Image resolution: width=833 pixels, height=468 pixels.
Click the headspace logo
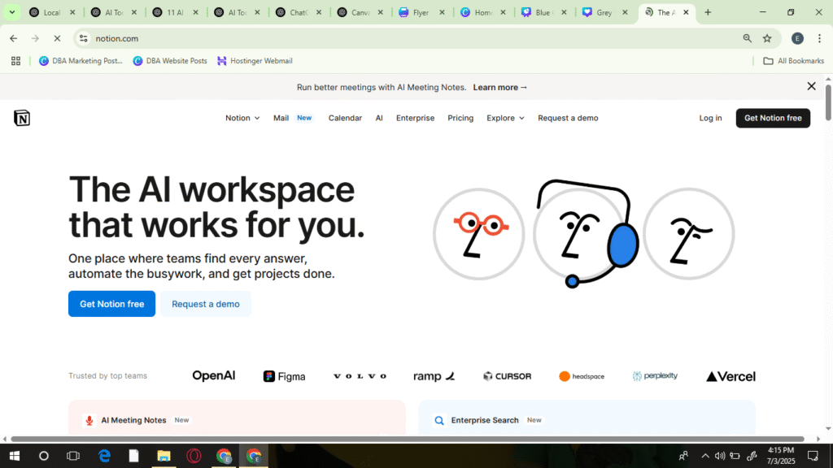[x=581, y=376]
